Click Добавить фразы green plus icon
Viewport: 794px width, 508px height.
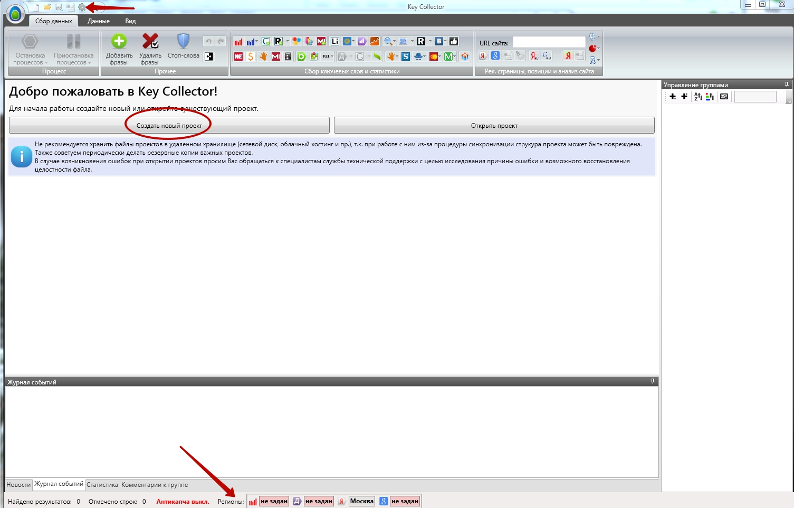click(x=119, y=42)
